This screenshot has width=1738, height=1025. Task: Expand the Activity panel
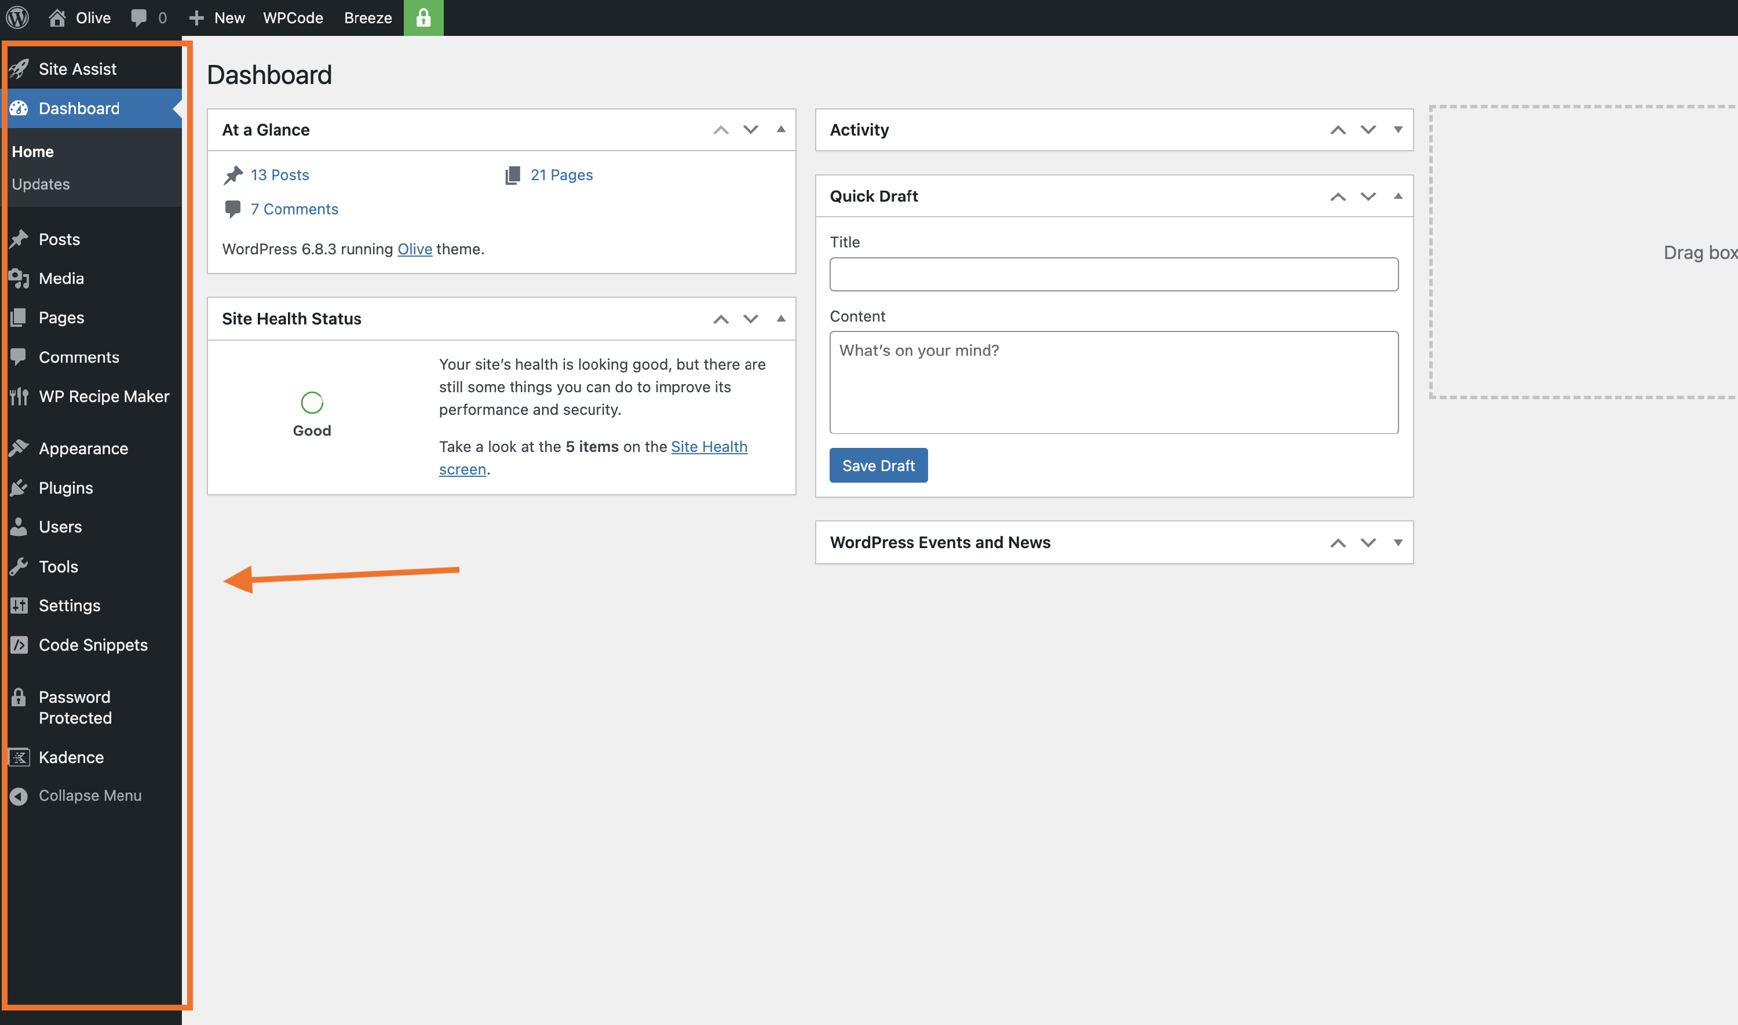[1397, 130]
